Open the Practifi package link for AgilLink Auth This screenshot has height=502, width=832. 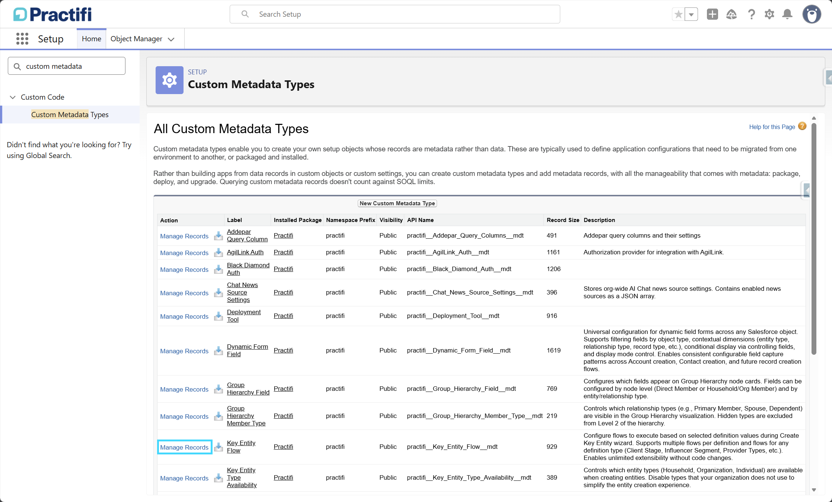283,252
